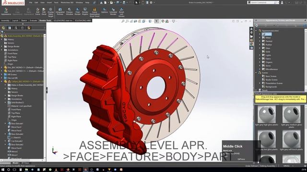The image size is (307, 172).
Task: Click the Schedule Render tool
Action: click(x=113, y=11)
